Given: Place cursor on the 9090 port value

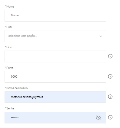Looking at the screenshot, I should (x=14, y=77).
